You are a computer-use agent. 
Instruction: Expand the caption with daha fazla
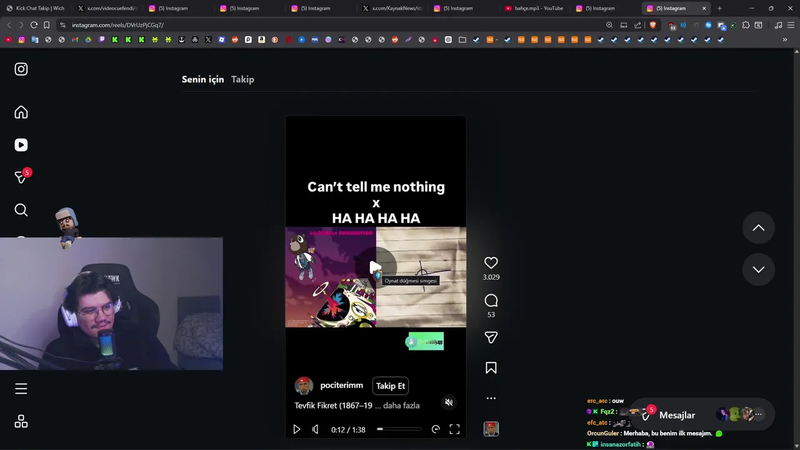coord(401,406)
